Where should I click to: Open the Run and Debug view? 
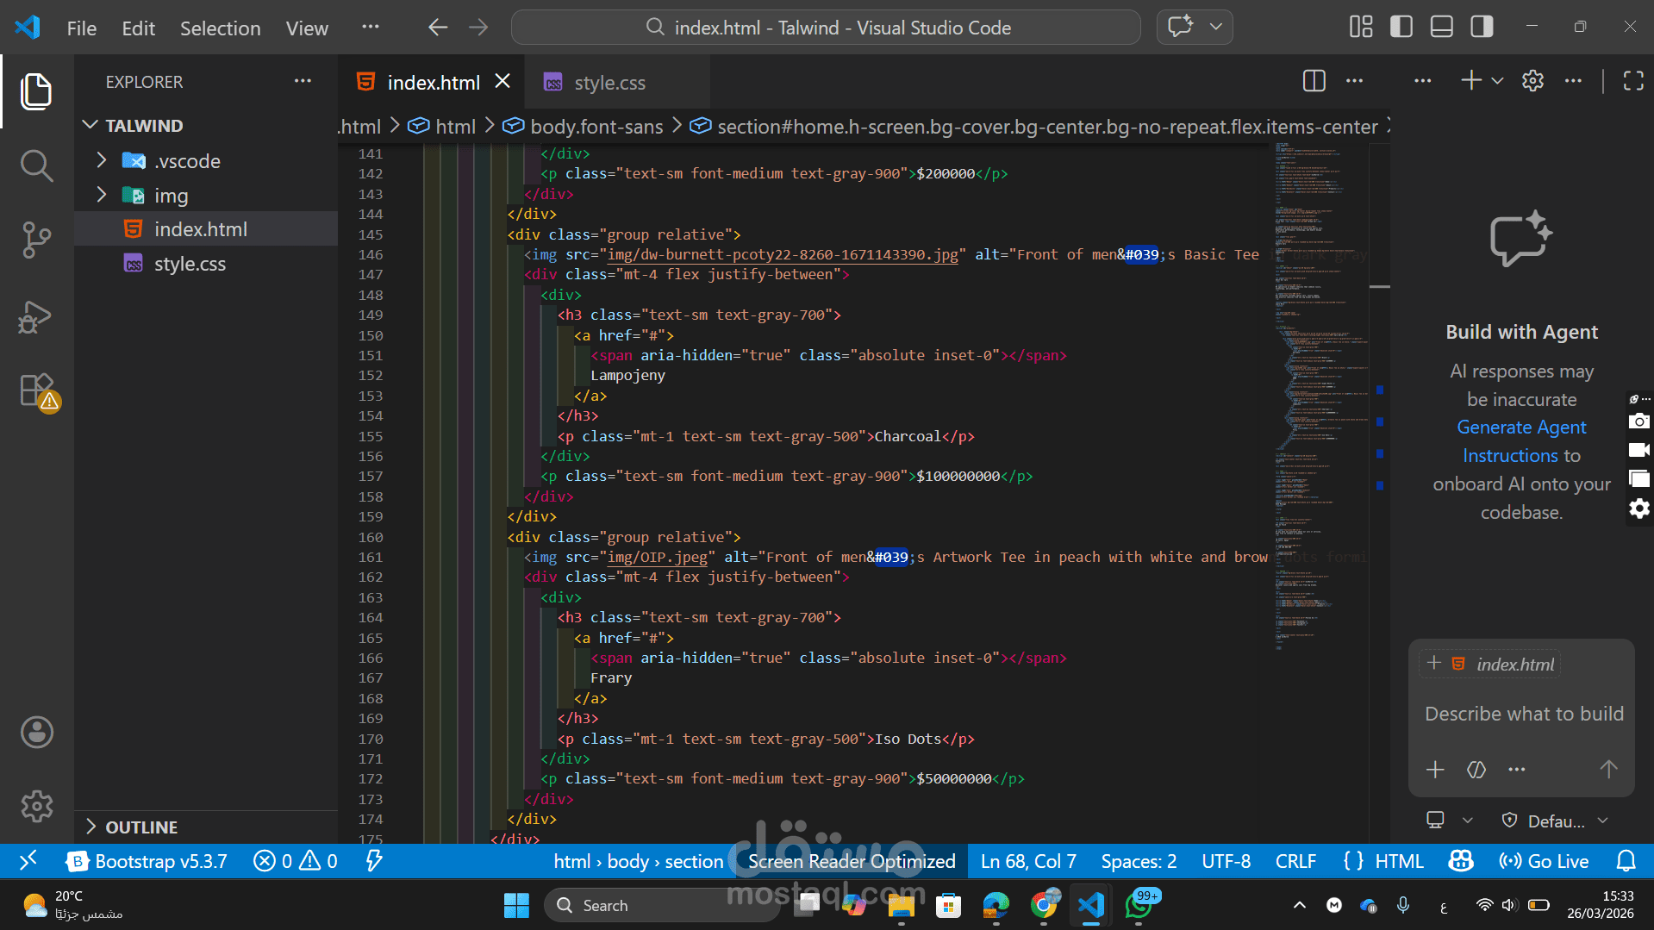pos(36,316)
